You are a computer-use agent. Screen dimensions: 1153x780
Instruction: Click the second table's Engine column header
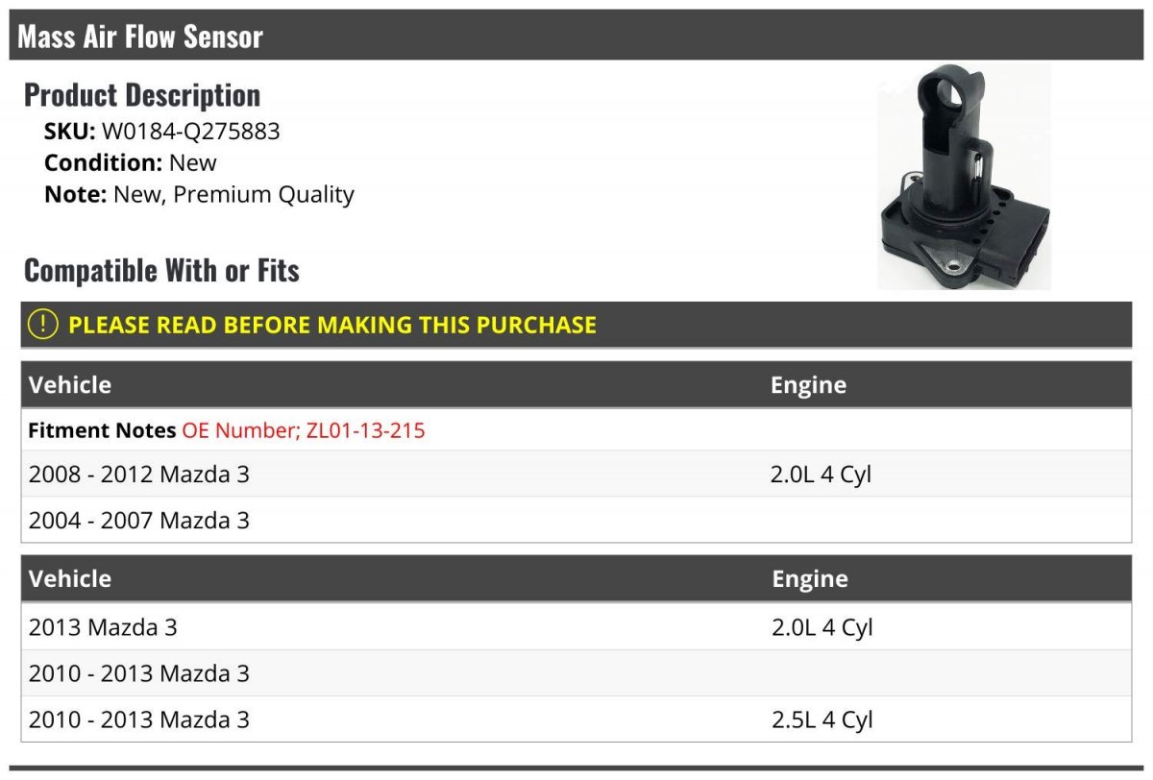pyautogui.click(x=810, y=579)
